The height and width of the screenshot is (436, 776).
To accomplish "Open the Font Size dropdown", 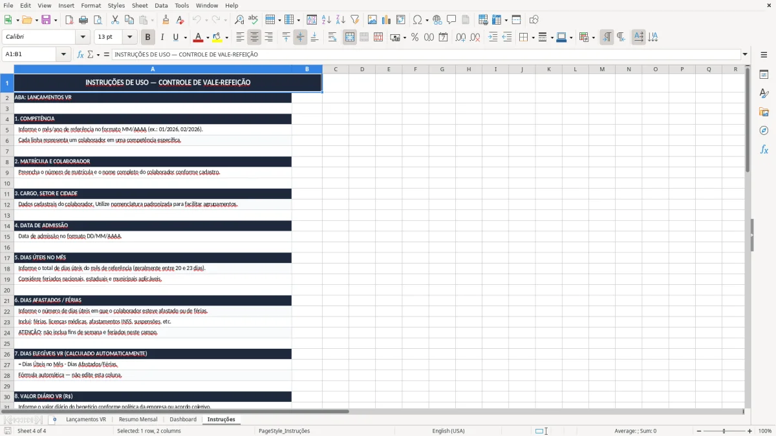I will (x=130, y=37).
